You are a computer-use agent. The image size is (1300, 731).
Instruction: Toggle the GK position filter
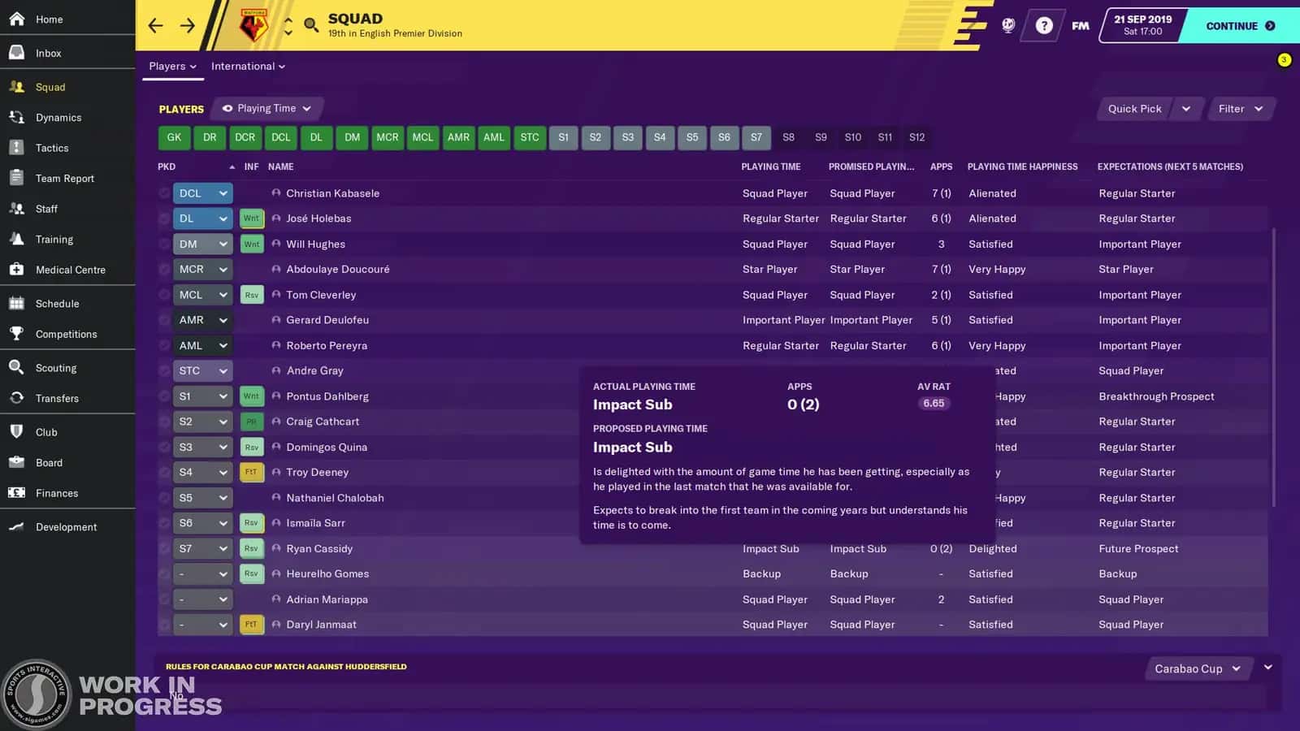point(173,137)
